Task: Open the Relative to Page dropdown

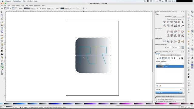Action: (178, 17)
